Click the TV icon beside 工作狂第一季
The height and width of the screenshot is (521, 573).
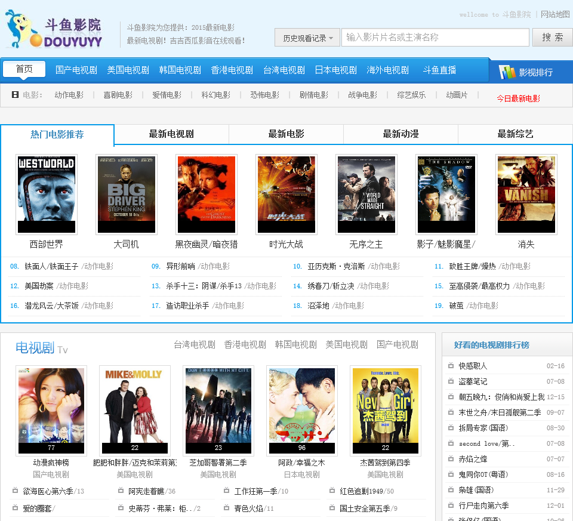(227, 491)
